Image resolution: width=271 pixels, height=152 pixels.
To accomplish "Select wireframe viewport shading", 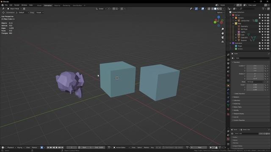I will [x=213, y=8].
